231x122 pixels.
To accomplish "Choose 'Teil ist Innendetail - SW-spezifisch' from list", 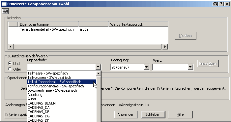I will [62, 82].
